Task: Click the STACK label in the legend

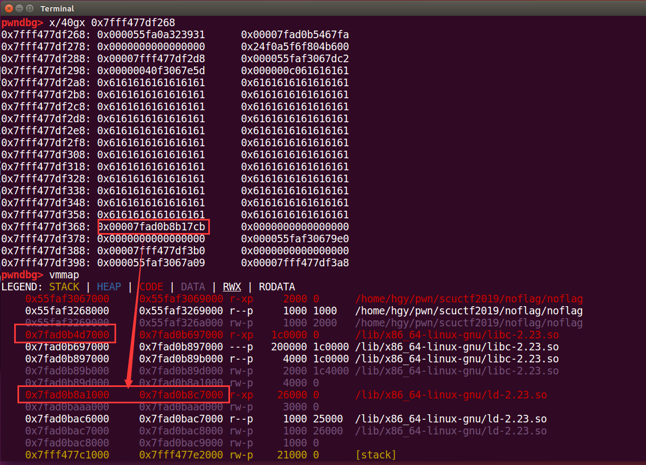Action: [64, 287]
